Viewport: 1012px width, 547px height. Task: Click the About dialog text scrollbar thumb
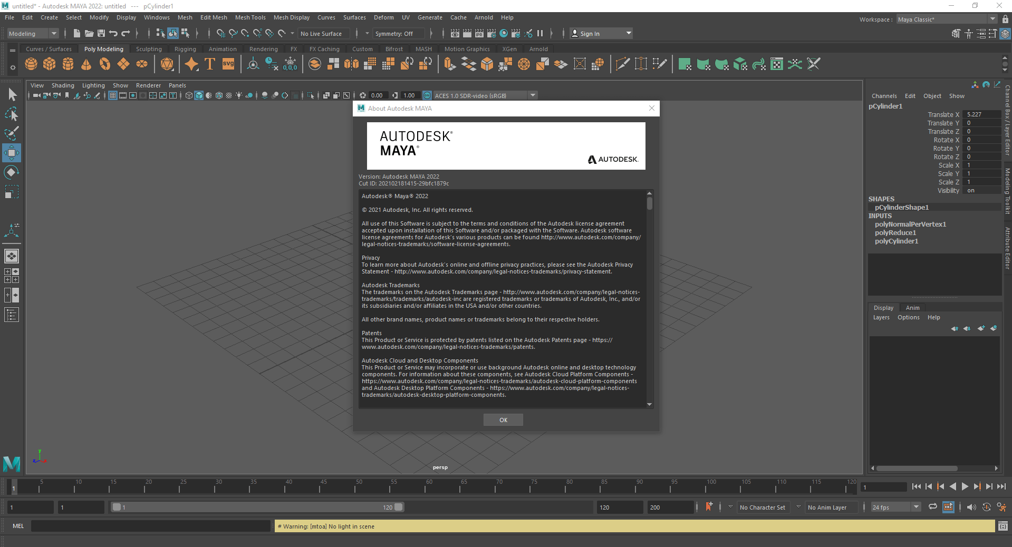(x=650, y=203)
